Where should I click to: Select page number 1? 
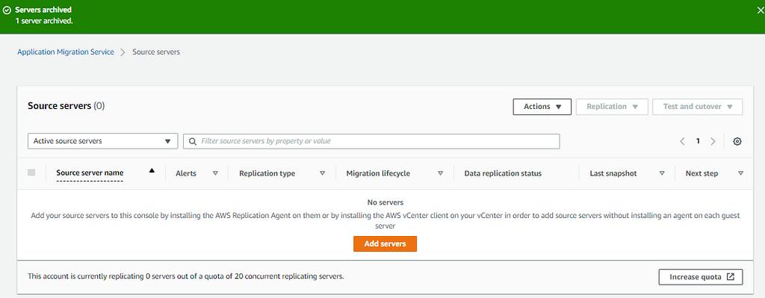[698, 141]
